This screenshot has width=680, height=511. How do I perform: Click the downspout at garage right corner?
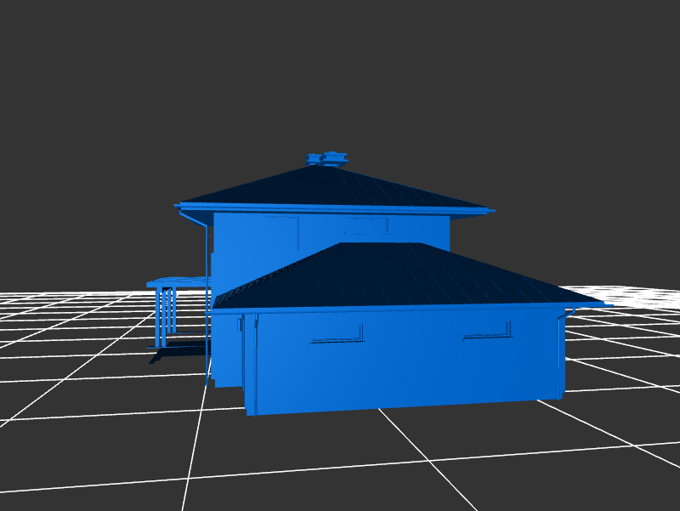tap(560, 355)
